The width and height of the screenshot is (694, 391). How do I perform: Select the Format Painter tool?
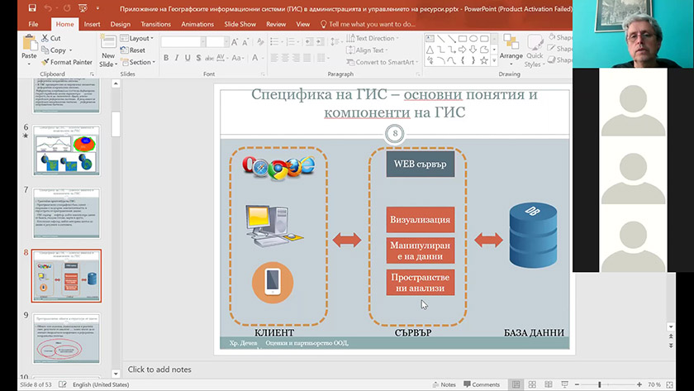[x=66, y=62]
